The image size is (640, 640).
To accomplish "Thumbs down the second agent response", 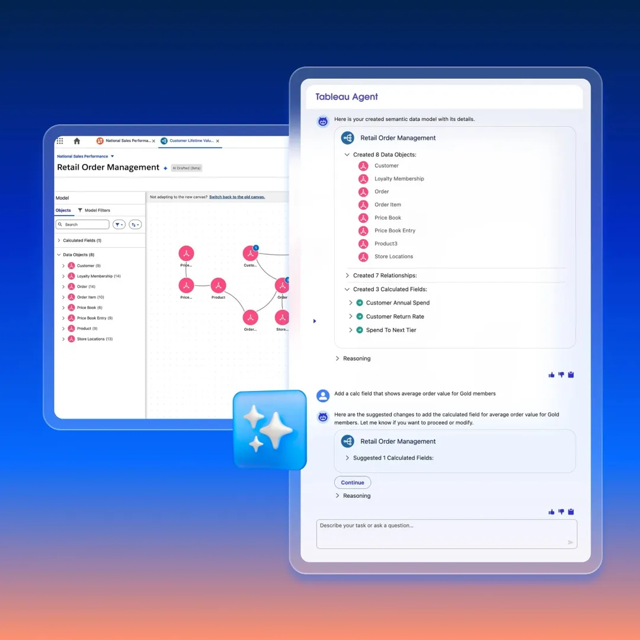I will [x=561, y=512].
